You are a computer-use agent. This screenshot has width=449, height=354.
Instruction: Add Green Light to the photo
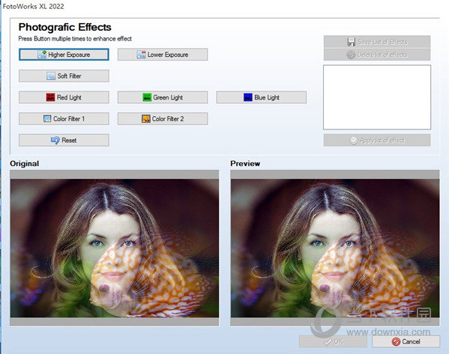(163, 97)
